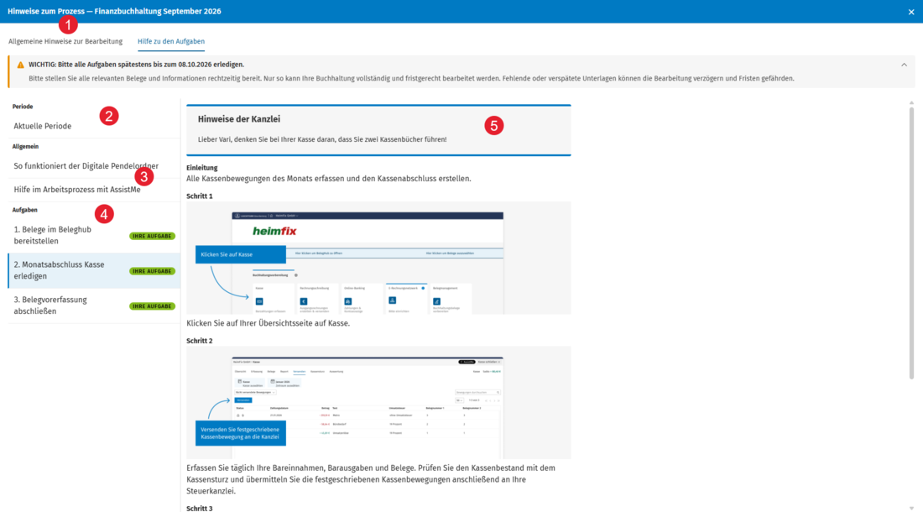Click the Hinweise der Kanzlei heading

click(239, 119)
